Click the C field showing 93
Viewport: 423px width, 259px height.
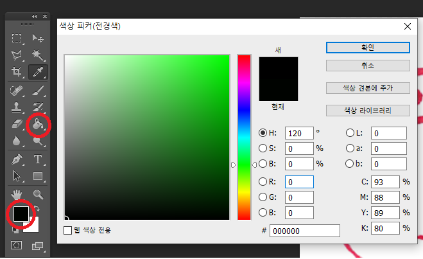(x=385, y=182)
